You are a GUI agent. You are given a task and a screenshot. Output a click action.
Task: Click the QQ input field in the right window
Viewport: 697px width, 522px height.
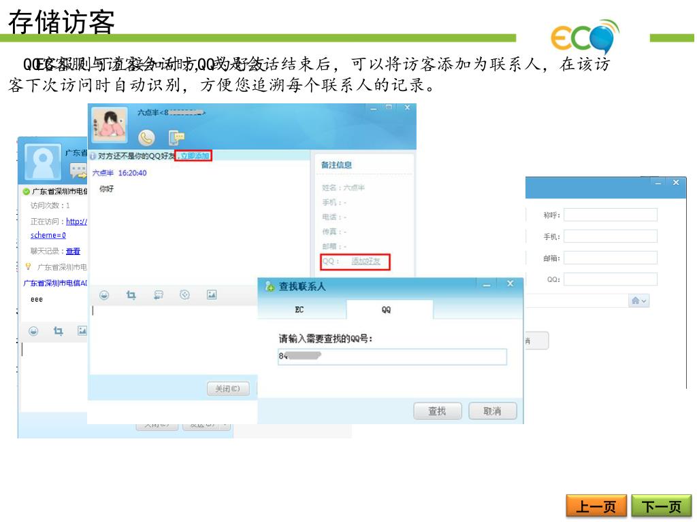tap(611, 279)
